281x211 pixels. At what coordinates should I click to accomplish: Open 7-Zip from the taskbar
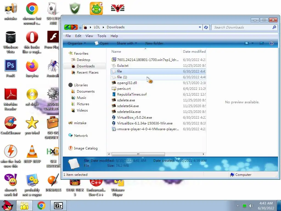pos(58,206)
